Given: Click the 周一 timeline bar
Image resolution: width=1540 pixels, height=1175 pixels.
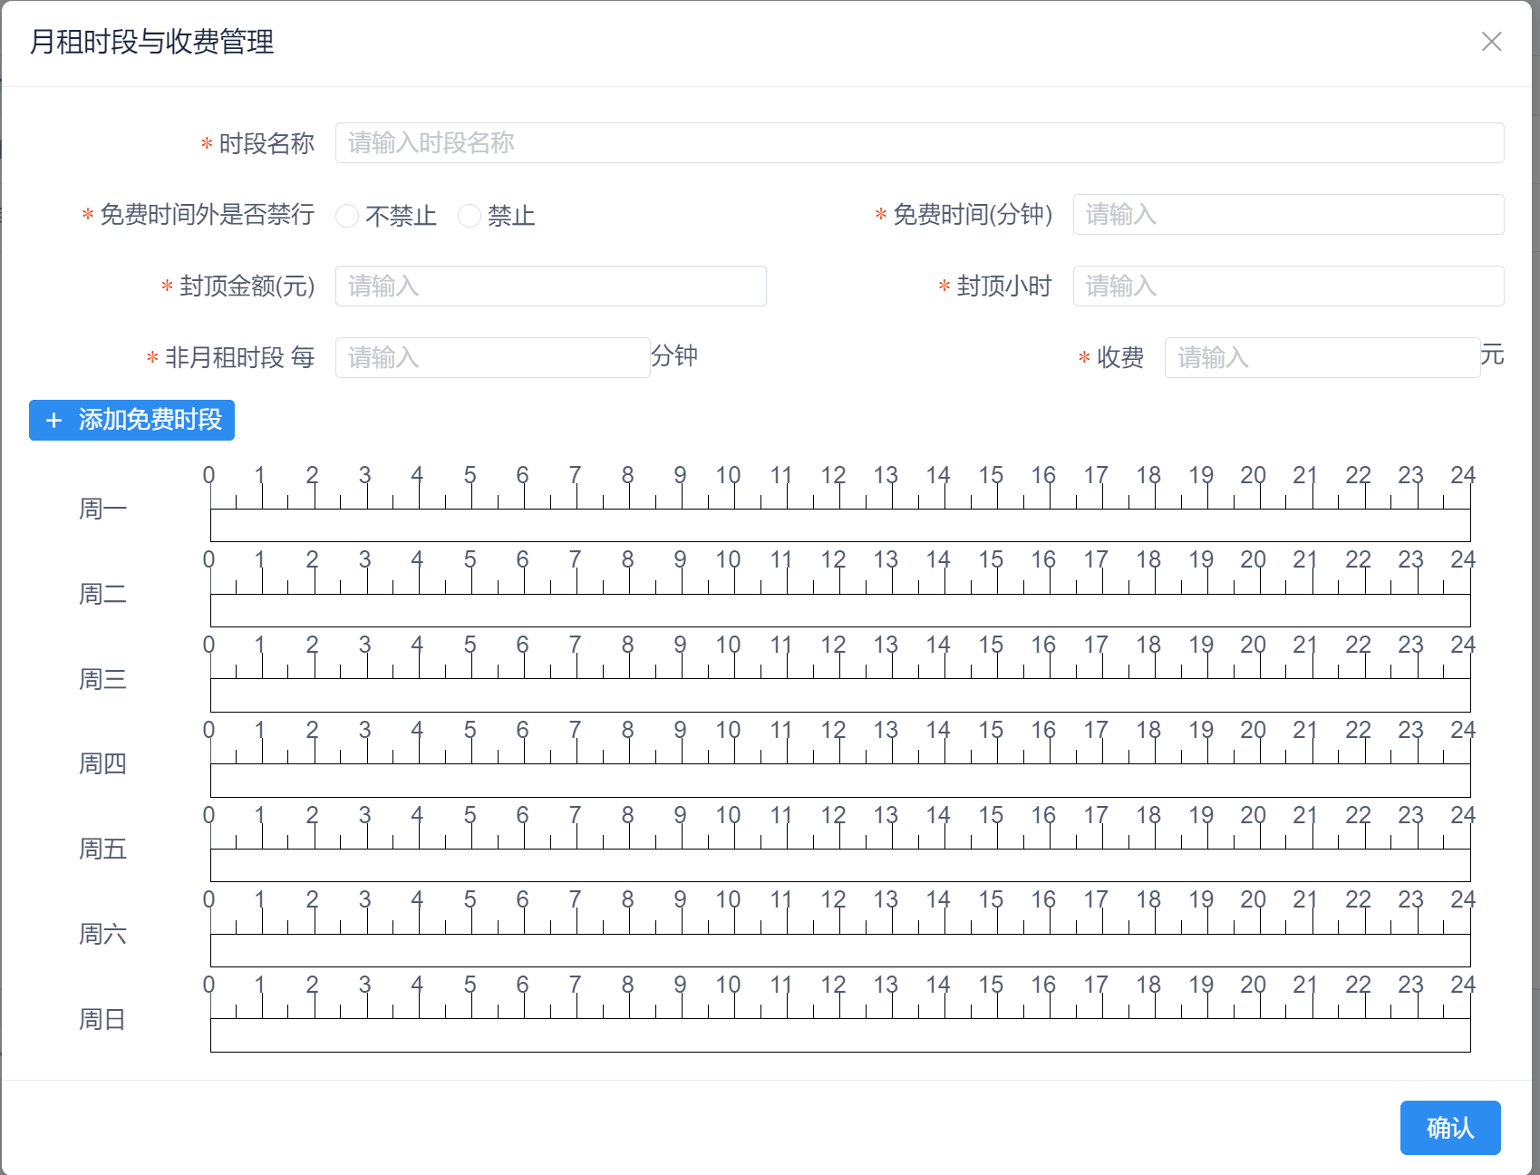Looking at the screenshot, I should pyautogui.click(x=840, y=525).
